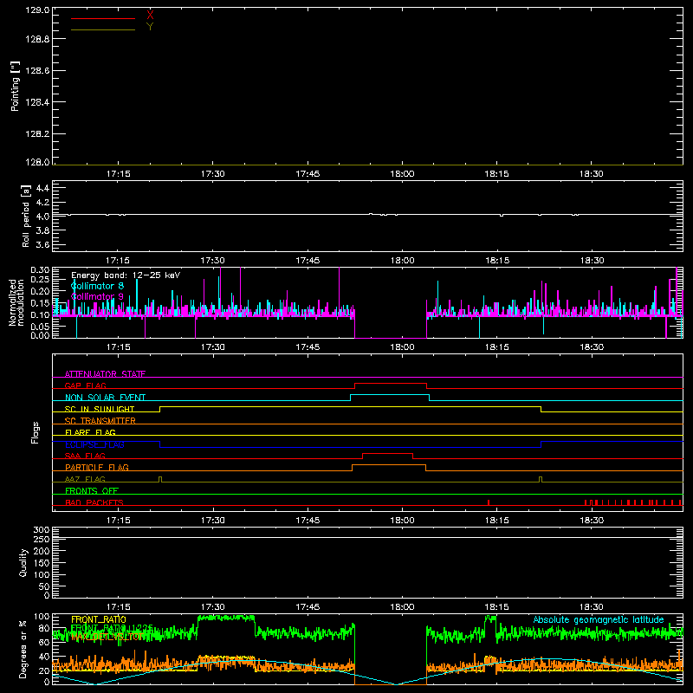693x693 pixels.
Task: Click the olive Y legend line in Pointing panel
Action: pos(103,29)
